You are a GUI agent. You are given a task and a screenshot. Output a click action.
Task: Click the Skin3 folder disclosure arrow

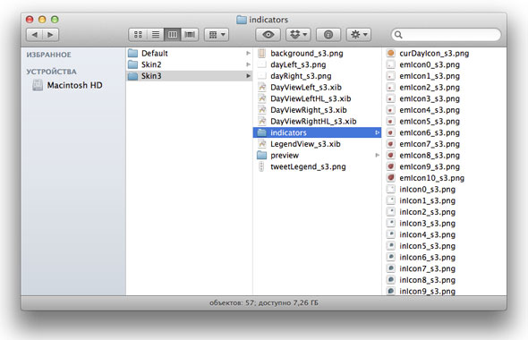click(248, 76)
